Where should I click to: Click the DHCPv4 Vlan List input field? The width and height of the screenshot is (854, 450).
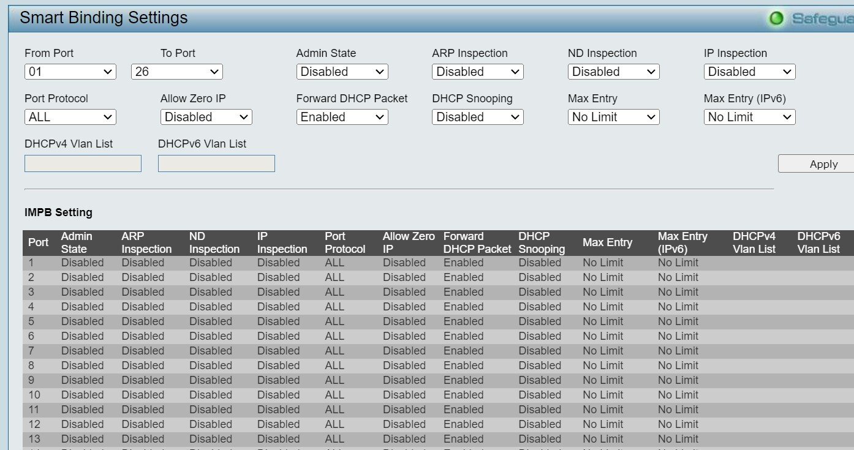(83, 163)
